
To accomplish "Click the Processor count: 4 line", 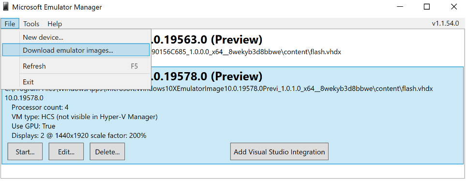I will pos(40,107).
